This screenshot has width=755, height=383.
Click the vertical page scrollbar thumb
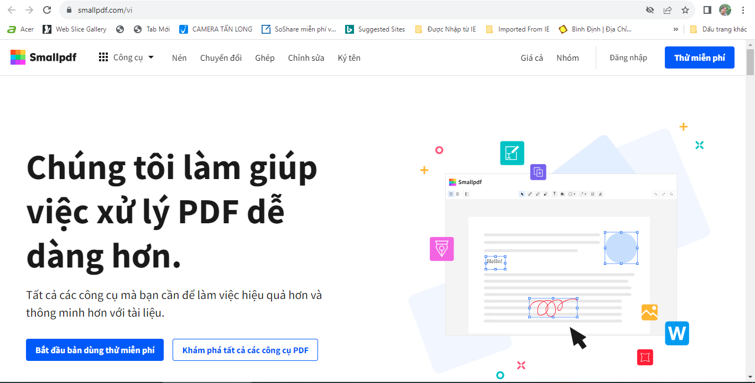coord(750,61)
